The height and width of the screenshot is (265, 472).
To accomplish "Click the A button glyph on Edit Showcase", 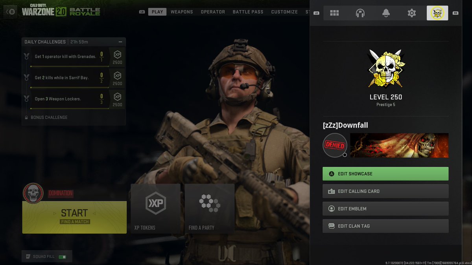I will tap(332, 174).
